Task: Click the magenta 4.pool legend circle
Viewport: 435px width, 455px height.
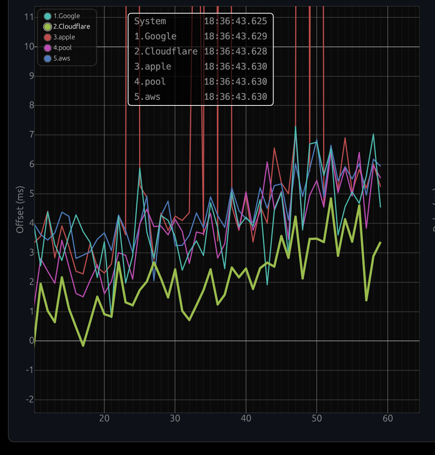Action: (x=48, y=48)
